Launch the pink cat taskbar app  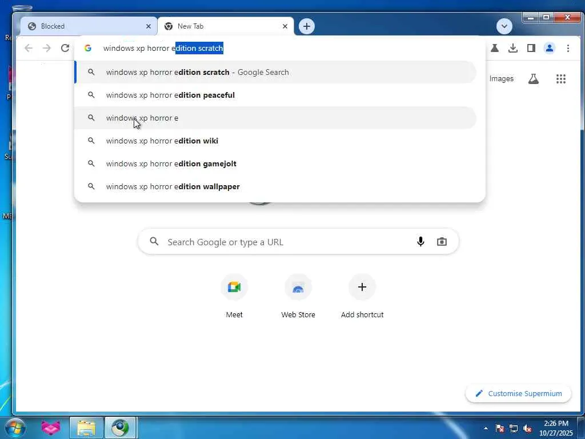click(51, 428)
